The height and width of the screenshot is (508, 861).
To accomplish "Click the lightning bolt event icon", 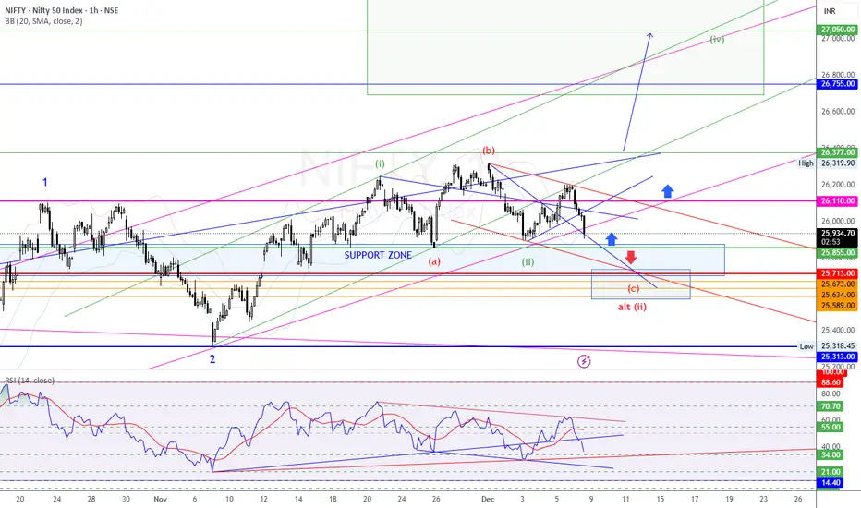I will point(584,361).
